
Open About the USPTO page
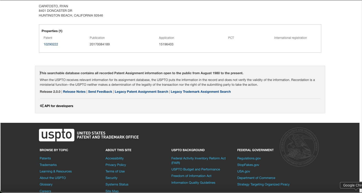[53, 178]
